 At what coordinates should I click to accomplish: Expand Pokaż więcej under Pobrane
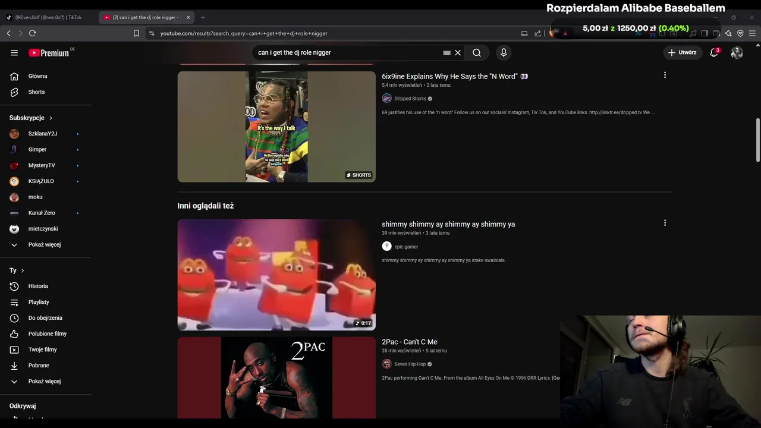46,382
